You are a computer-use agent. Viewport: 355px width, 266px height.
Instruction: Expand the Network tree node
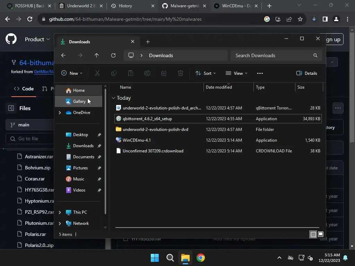[60, 223]
